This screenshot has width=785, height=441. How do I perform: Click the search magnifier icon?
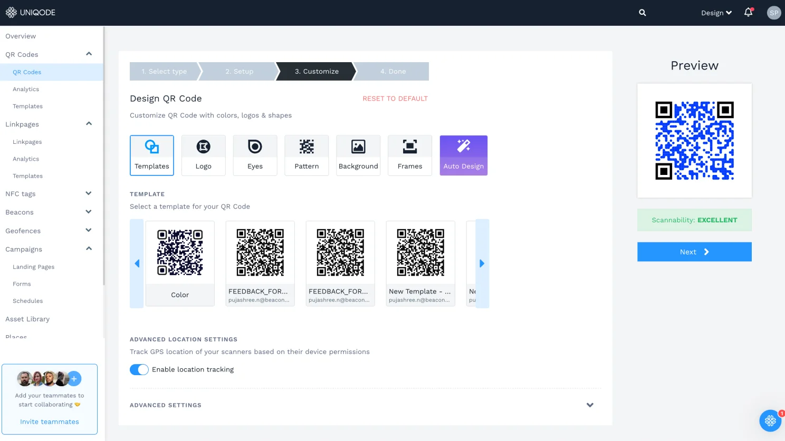(x=642, y=13)
